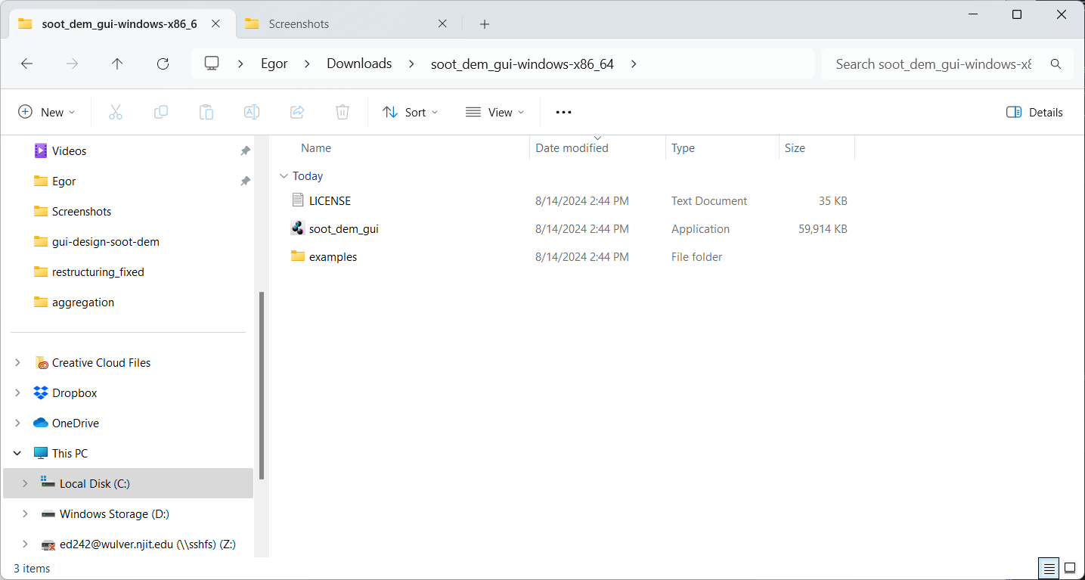This screenshot has height=580, width=1085.
Task: Select gui-design-soot-dem in sidebar
Action: [x=106, y=241]
